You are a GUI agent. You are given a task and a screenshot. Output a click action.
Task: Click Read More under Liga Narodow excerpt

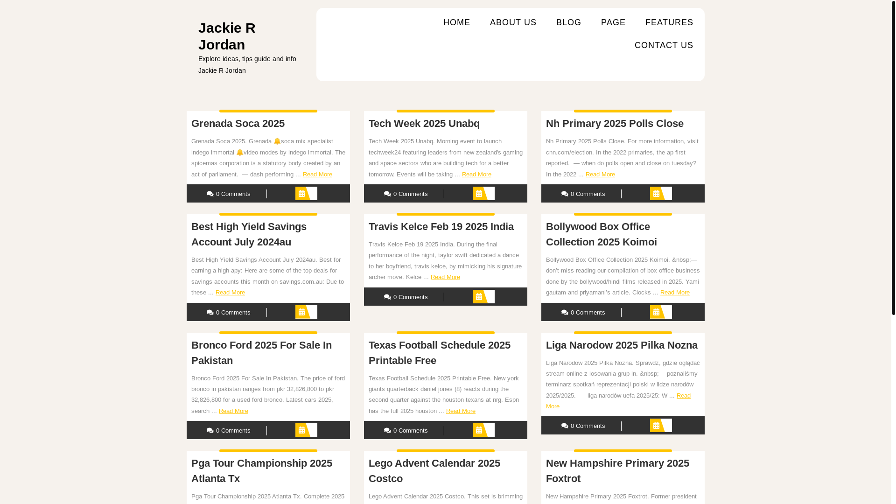[683, 396]
